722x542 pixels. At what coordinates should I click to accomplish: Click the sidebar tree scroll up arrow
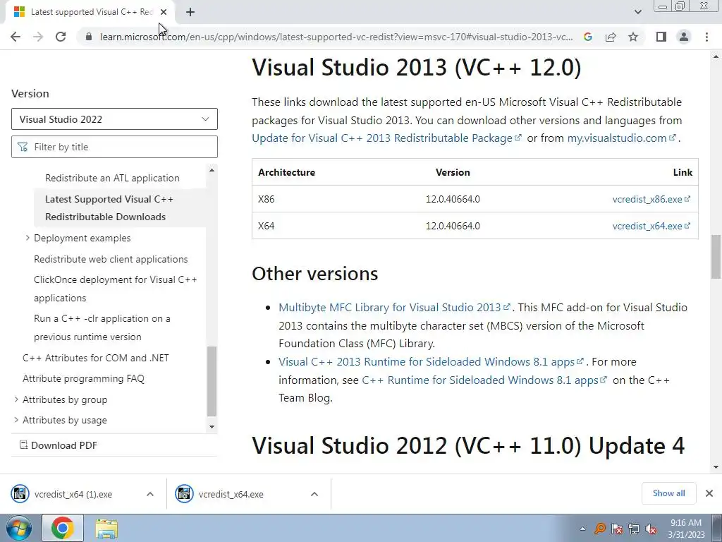coord(212,170)
